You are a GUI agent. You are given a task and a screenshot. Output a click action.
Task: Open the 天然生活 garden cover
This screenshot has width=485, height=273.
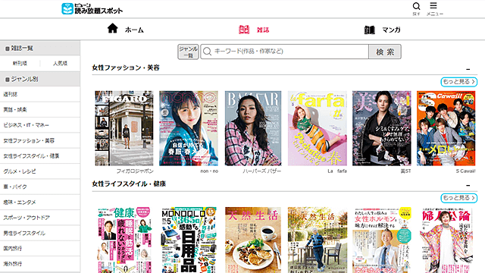318,240
